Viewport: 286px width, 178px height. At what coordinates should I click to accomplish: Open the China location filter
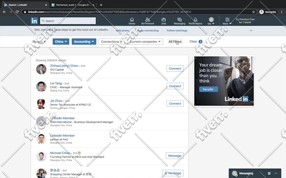[61, 41]
